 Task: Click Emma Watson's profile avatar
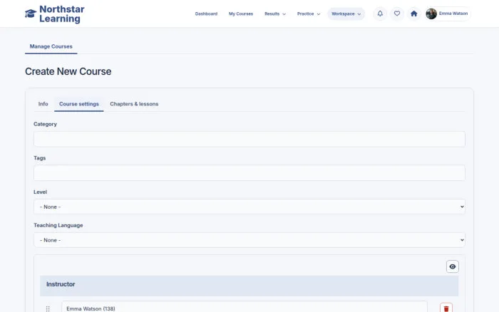click(x=431, y=14)
